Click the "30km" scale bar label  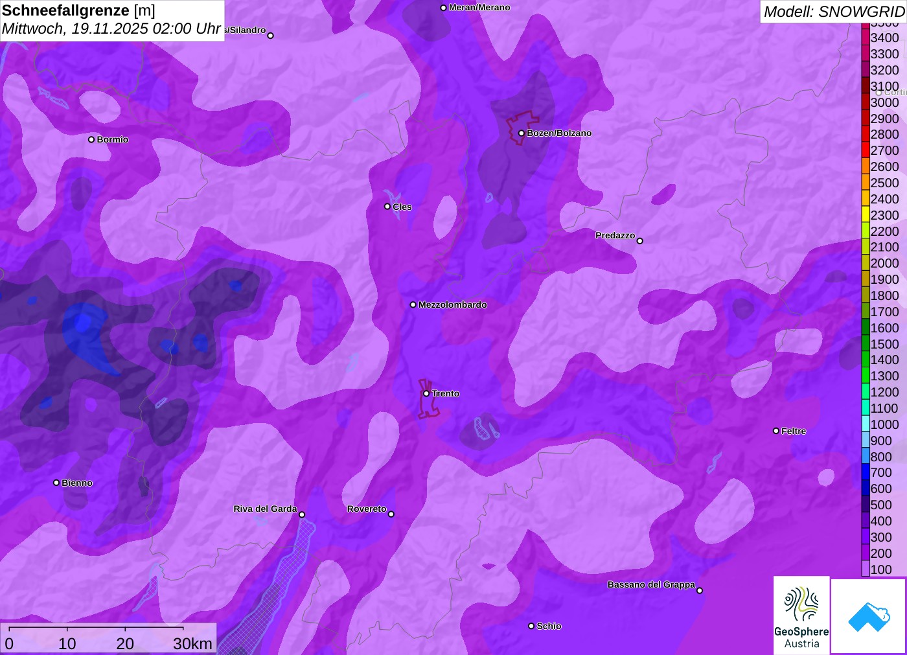(x=192, y=643)
